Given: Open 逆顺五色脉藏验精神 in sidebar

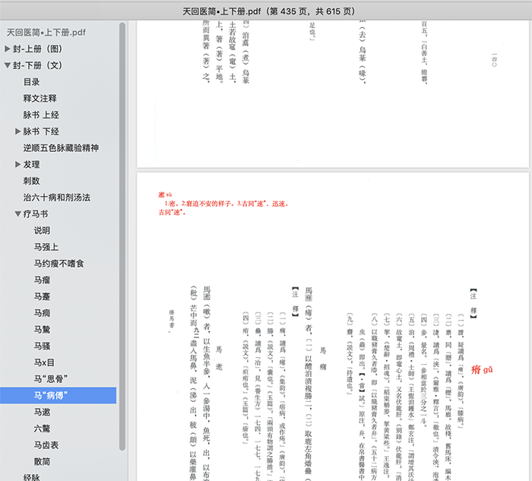Looking at the screenshot, I should coord(61,148).
